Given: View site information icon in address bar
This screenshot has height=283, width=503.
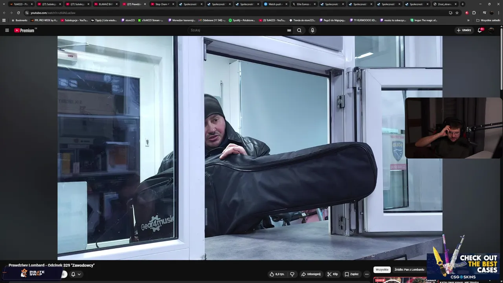Looking at the screenshot, I should pos(27,13).
